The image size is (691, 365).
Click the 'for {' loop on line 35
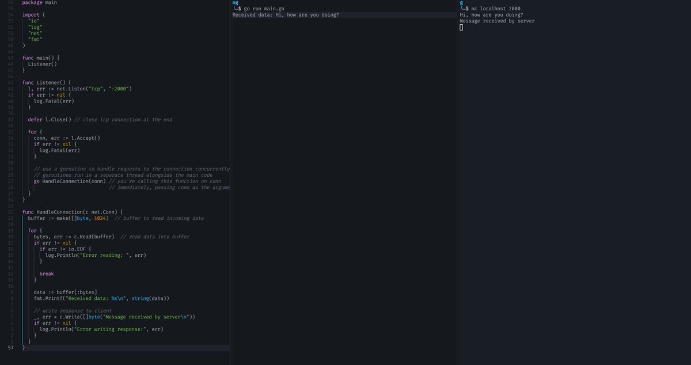(35, 132)
